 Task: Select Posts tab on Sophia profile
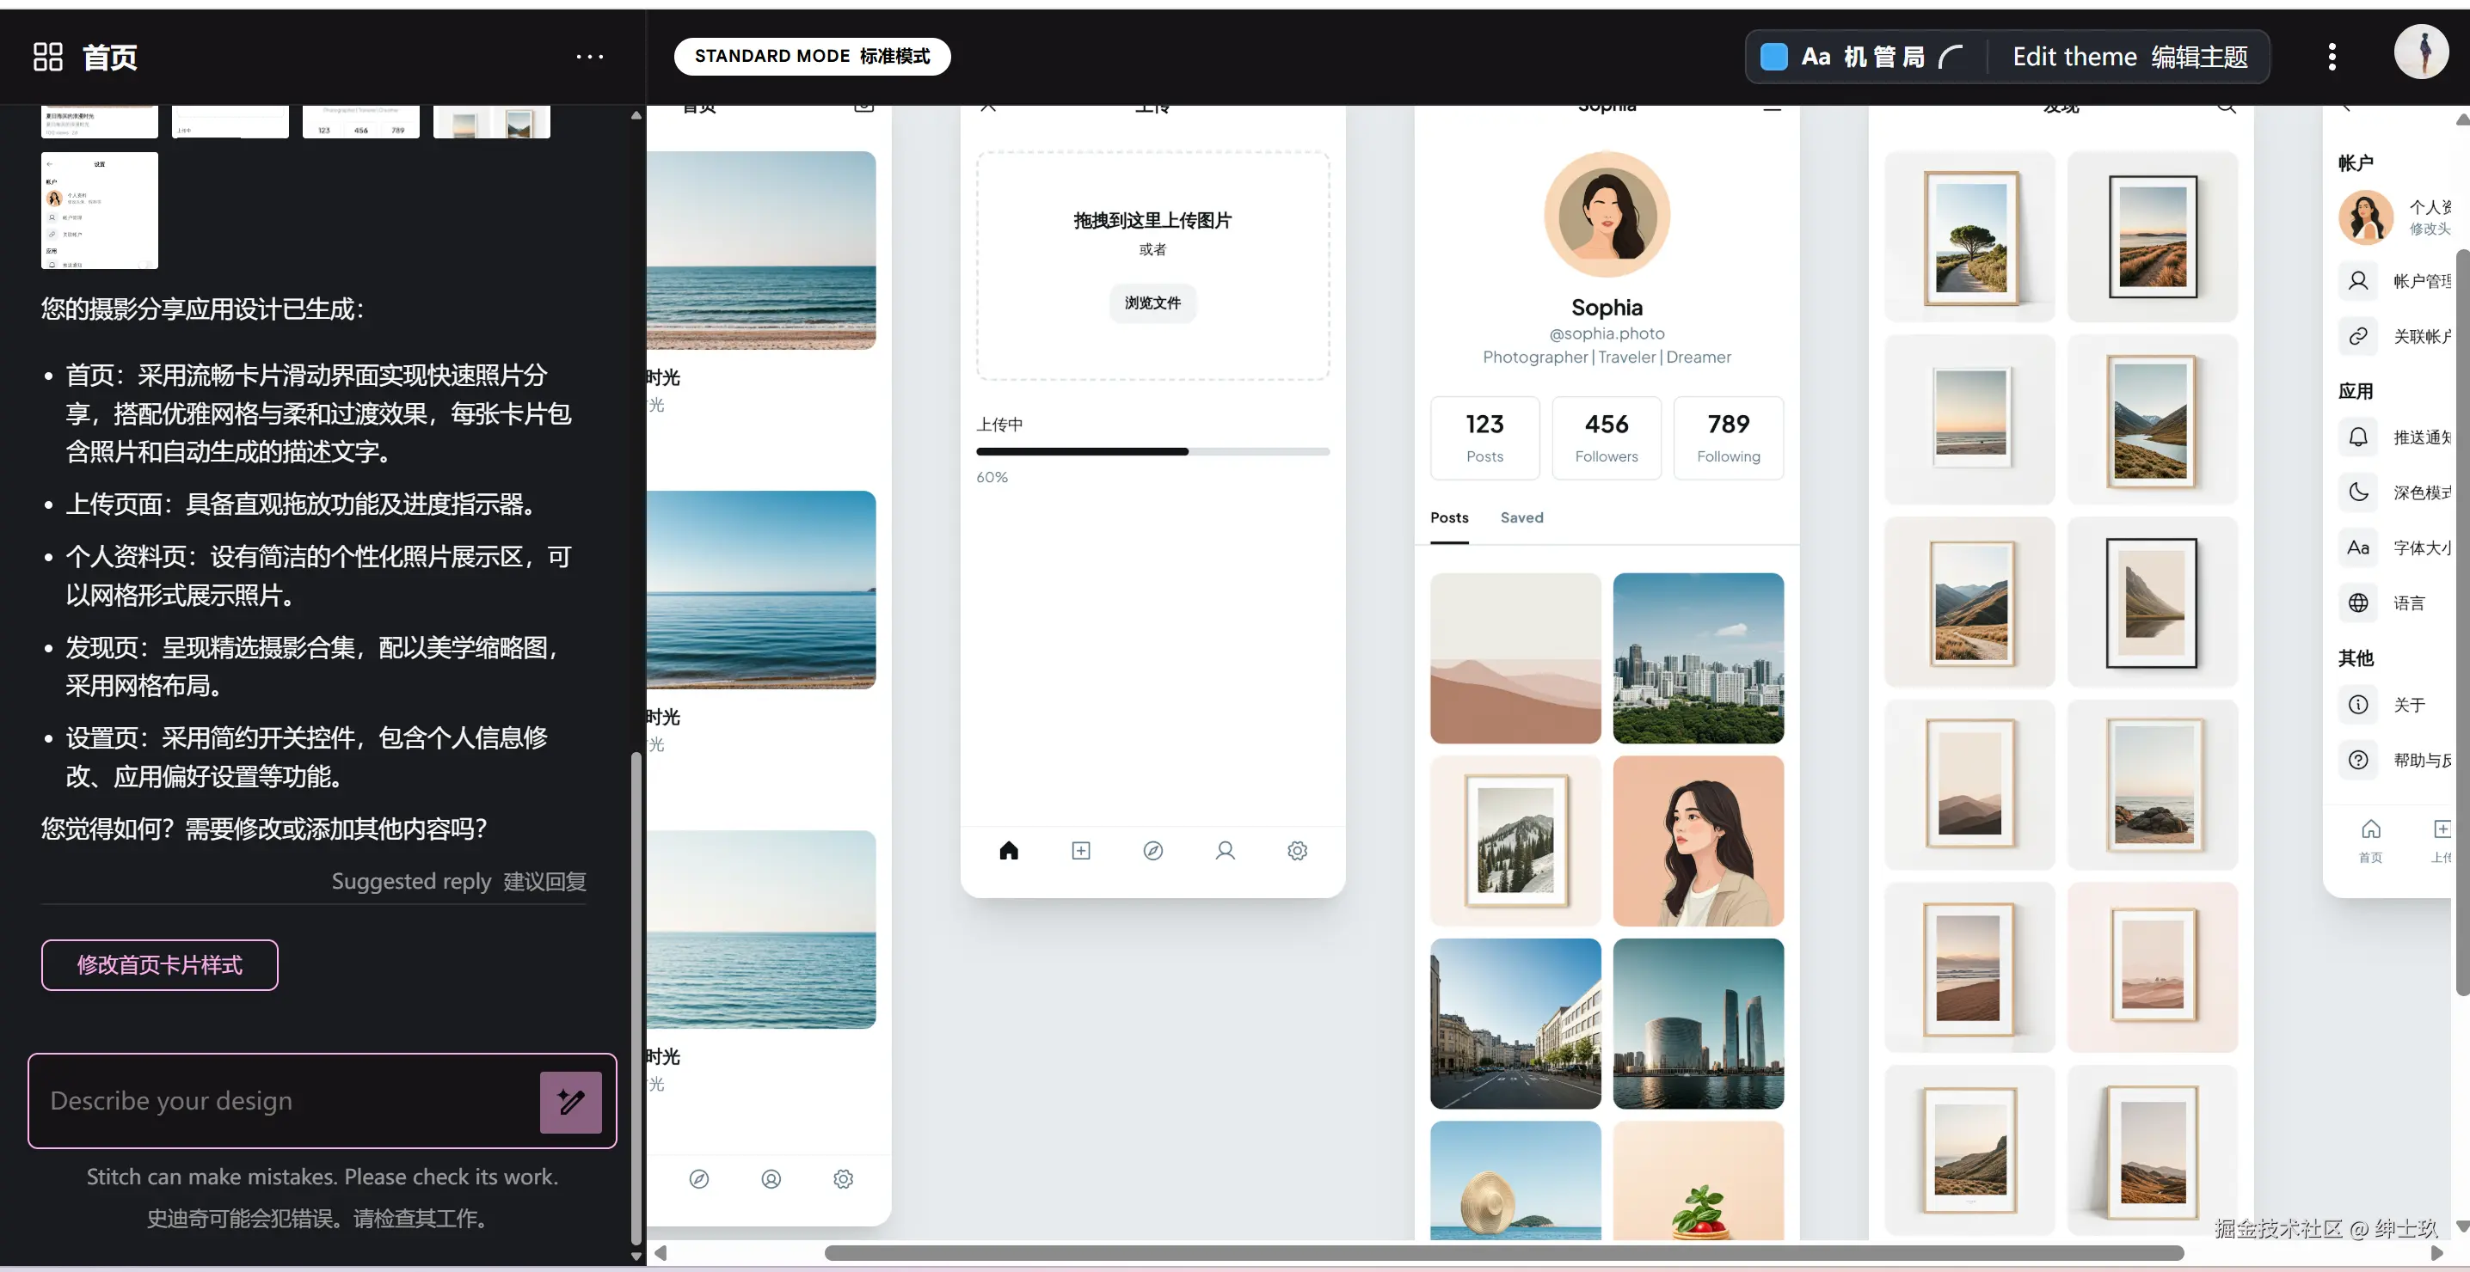point(1449,517)
